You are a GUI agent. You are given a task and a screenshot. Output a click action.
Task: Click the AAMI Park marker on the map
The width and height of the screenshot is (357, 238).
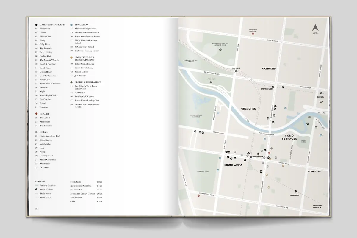pyautogui.click(x=211, y=82)
